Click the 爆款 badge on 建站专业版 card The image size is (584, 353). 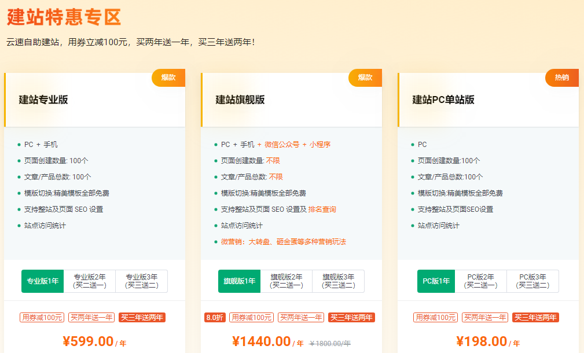(168, 78)
